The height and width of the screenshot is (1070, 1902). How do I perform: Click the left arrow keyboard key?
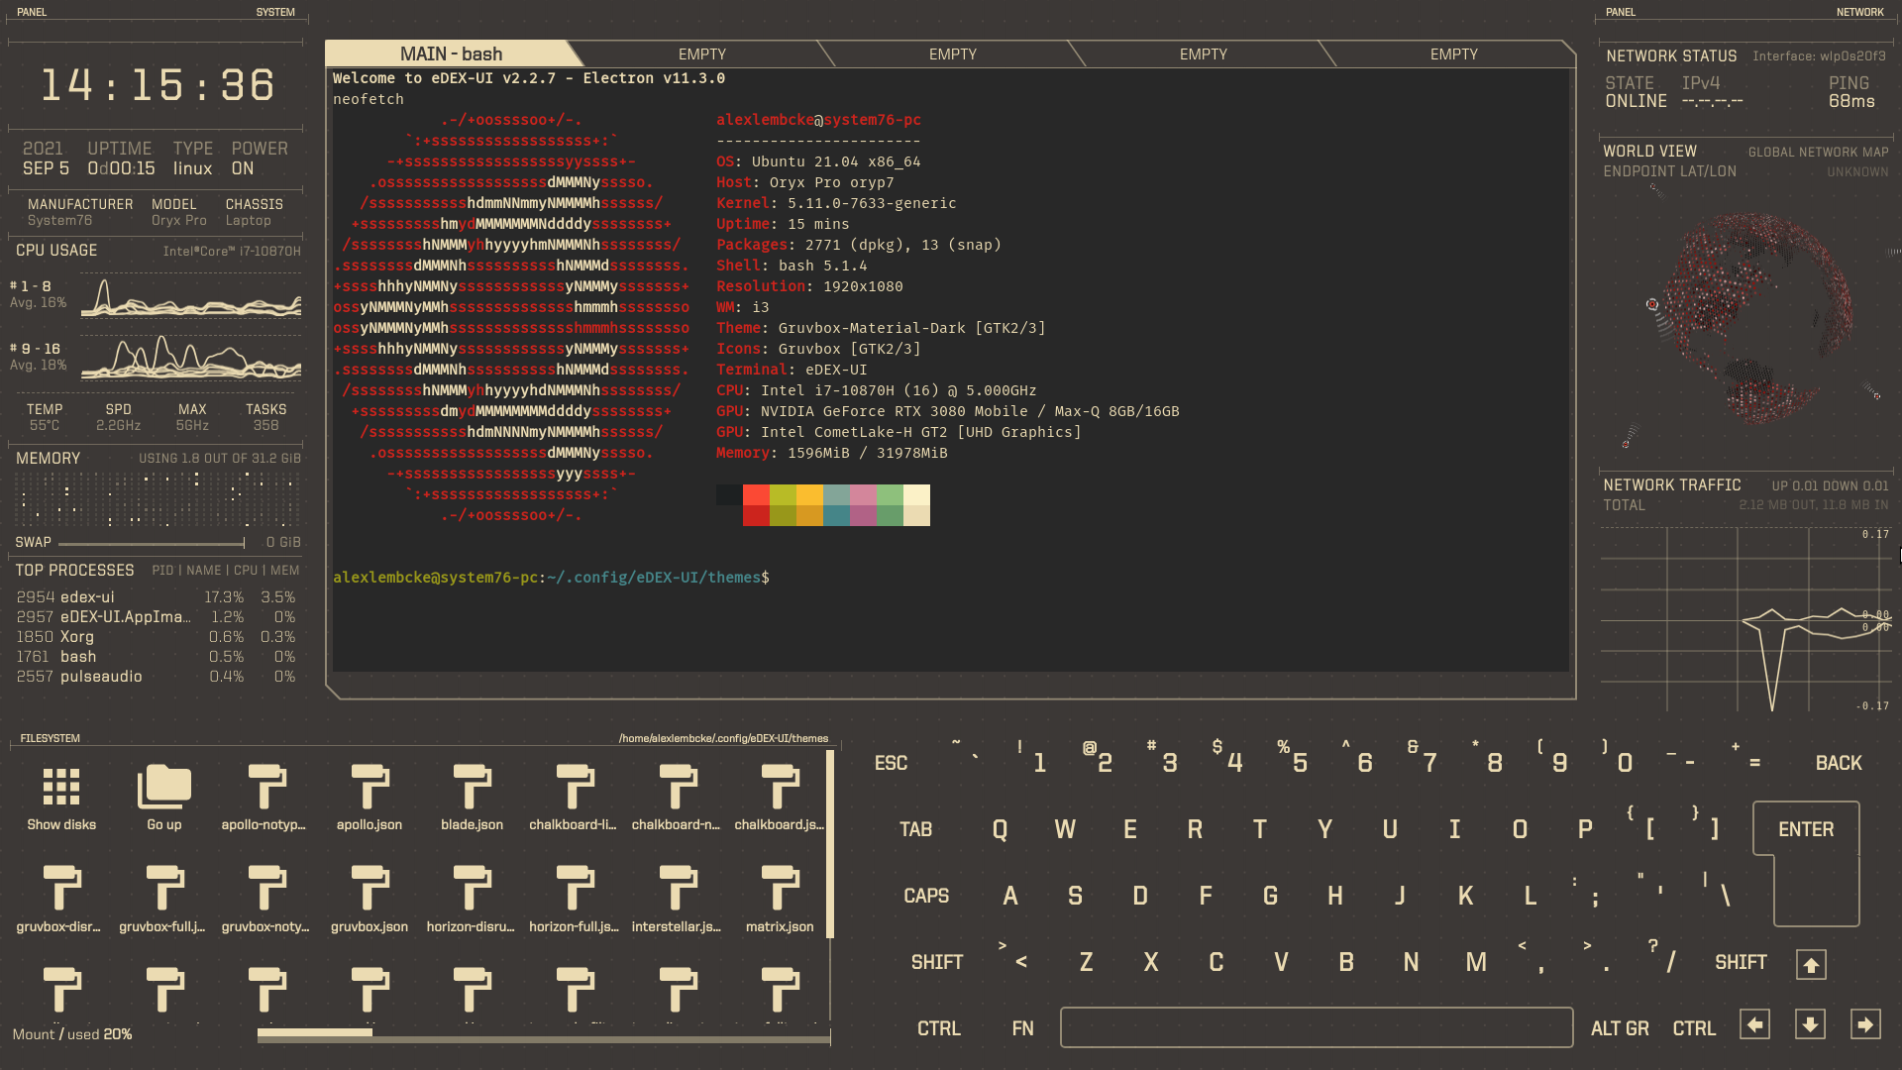coord(1754,1024)
